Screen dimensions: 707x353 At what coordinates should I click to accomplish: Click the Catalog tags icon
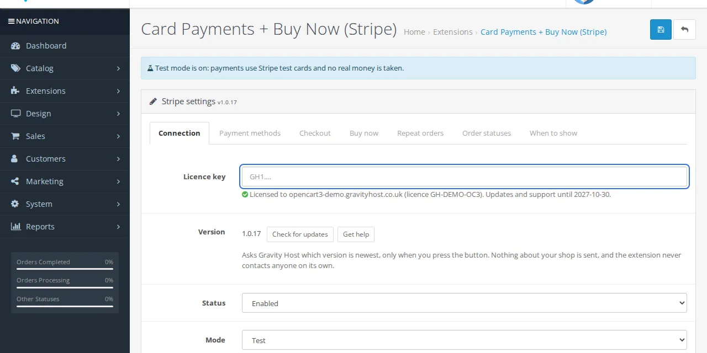coord(15,68)
